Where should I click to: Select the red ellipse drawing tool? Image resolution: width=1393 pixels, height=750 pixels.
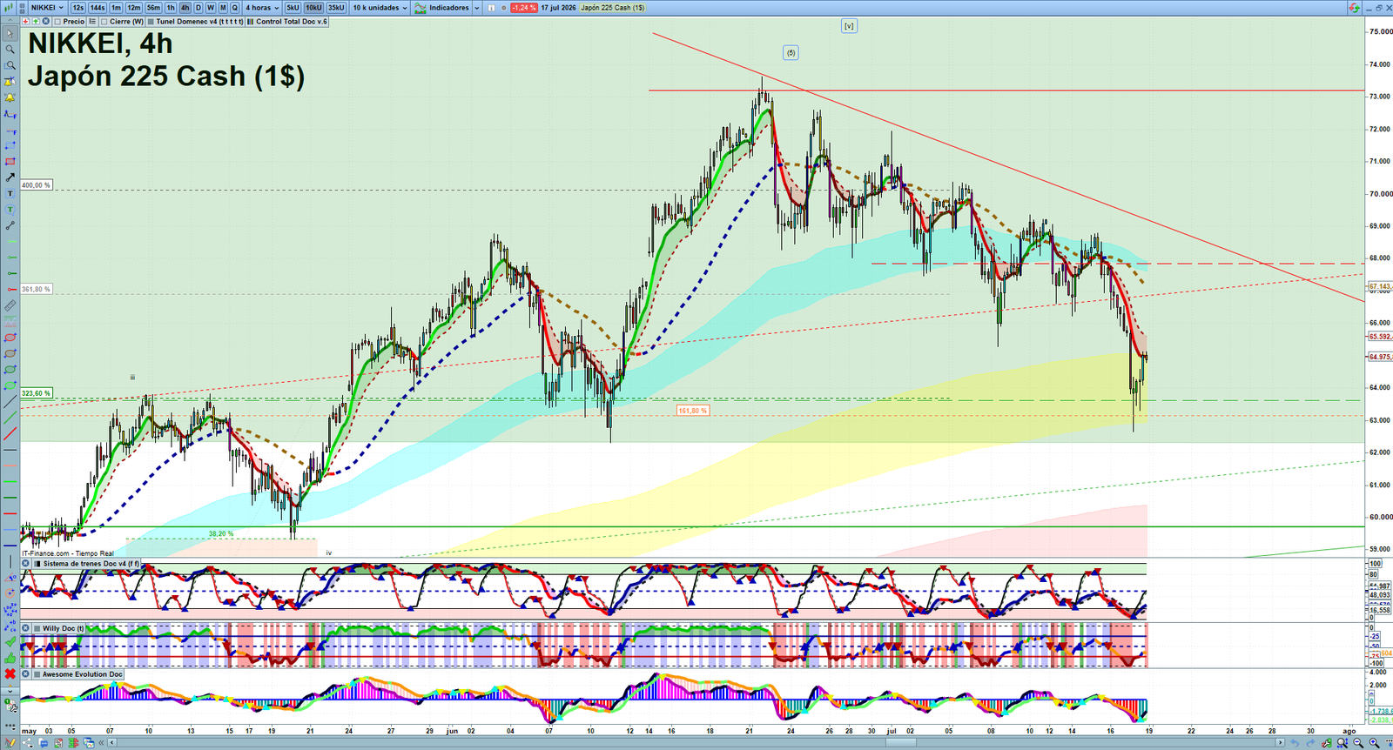coord(10,338)
